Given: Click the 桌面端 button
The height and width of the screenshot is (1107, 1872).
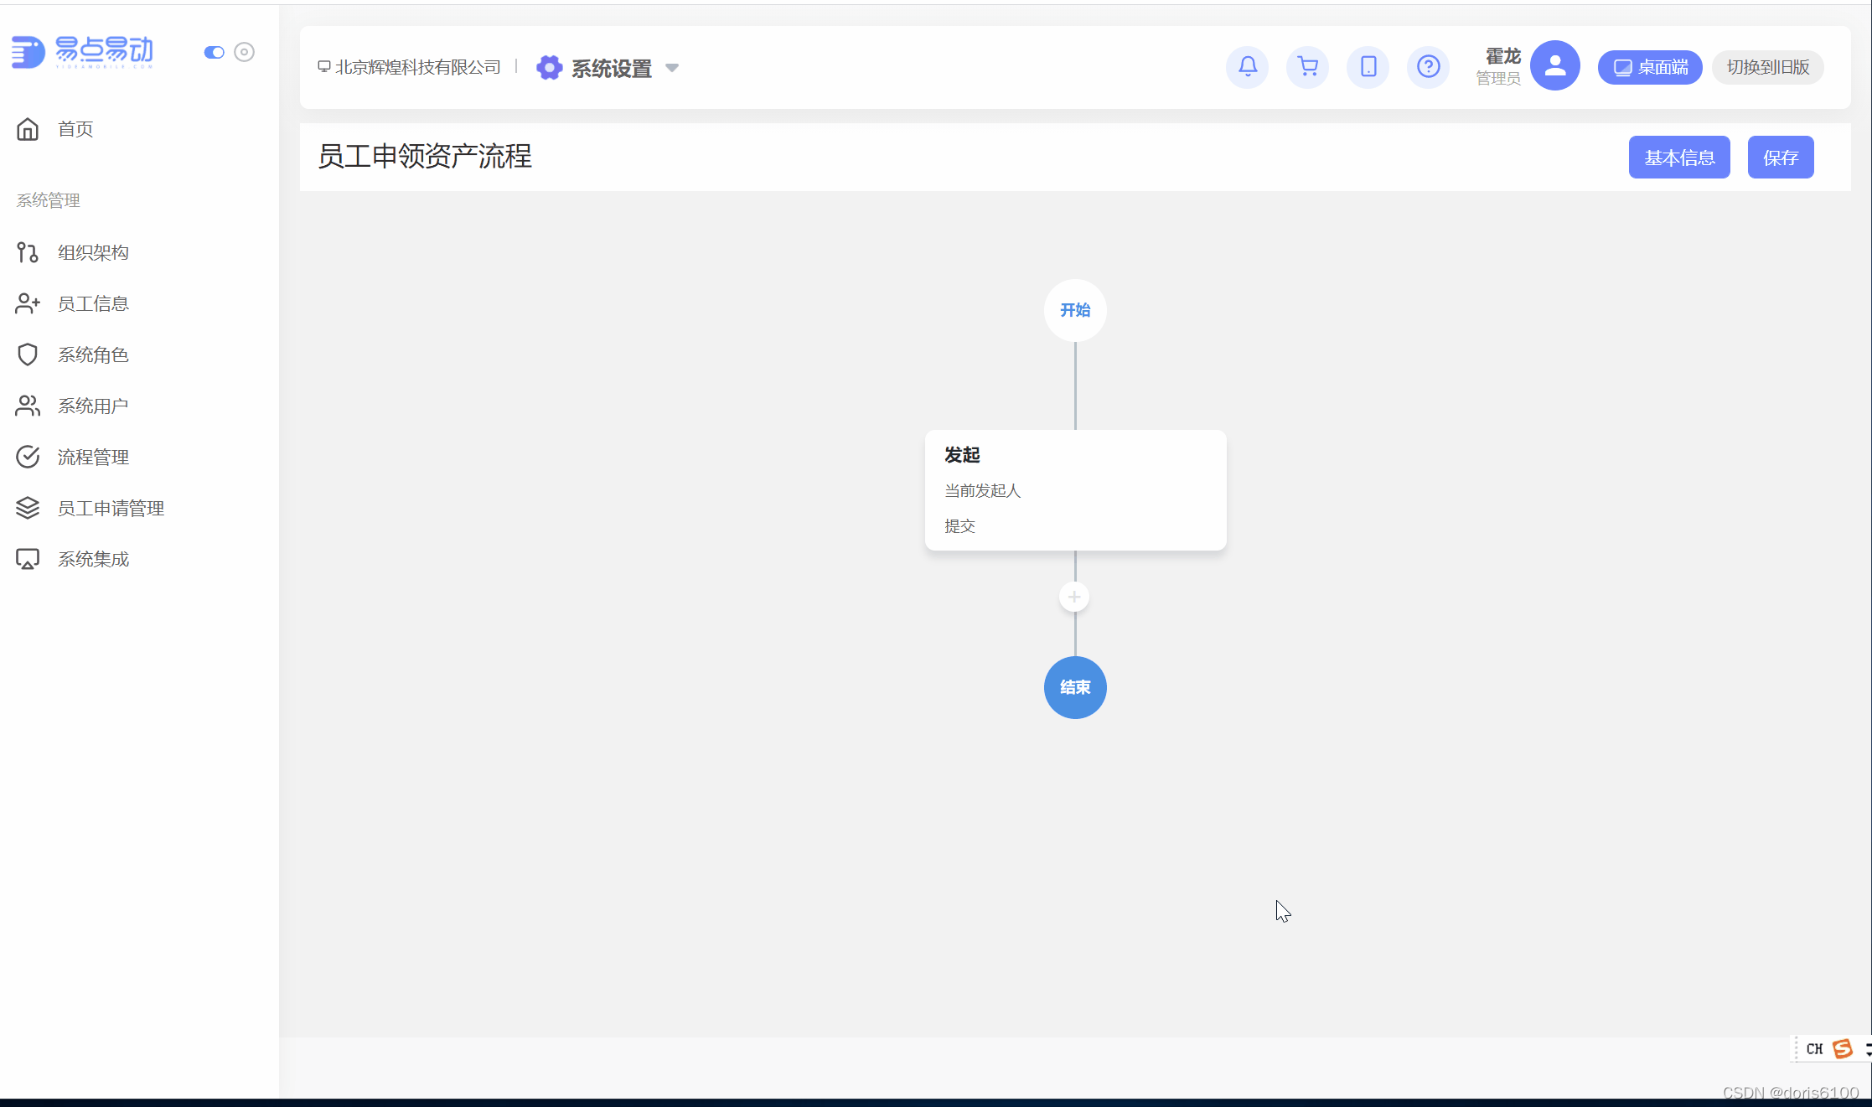Looking at the screenshot, I should point(1650,67).
